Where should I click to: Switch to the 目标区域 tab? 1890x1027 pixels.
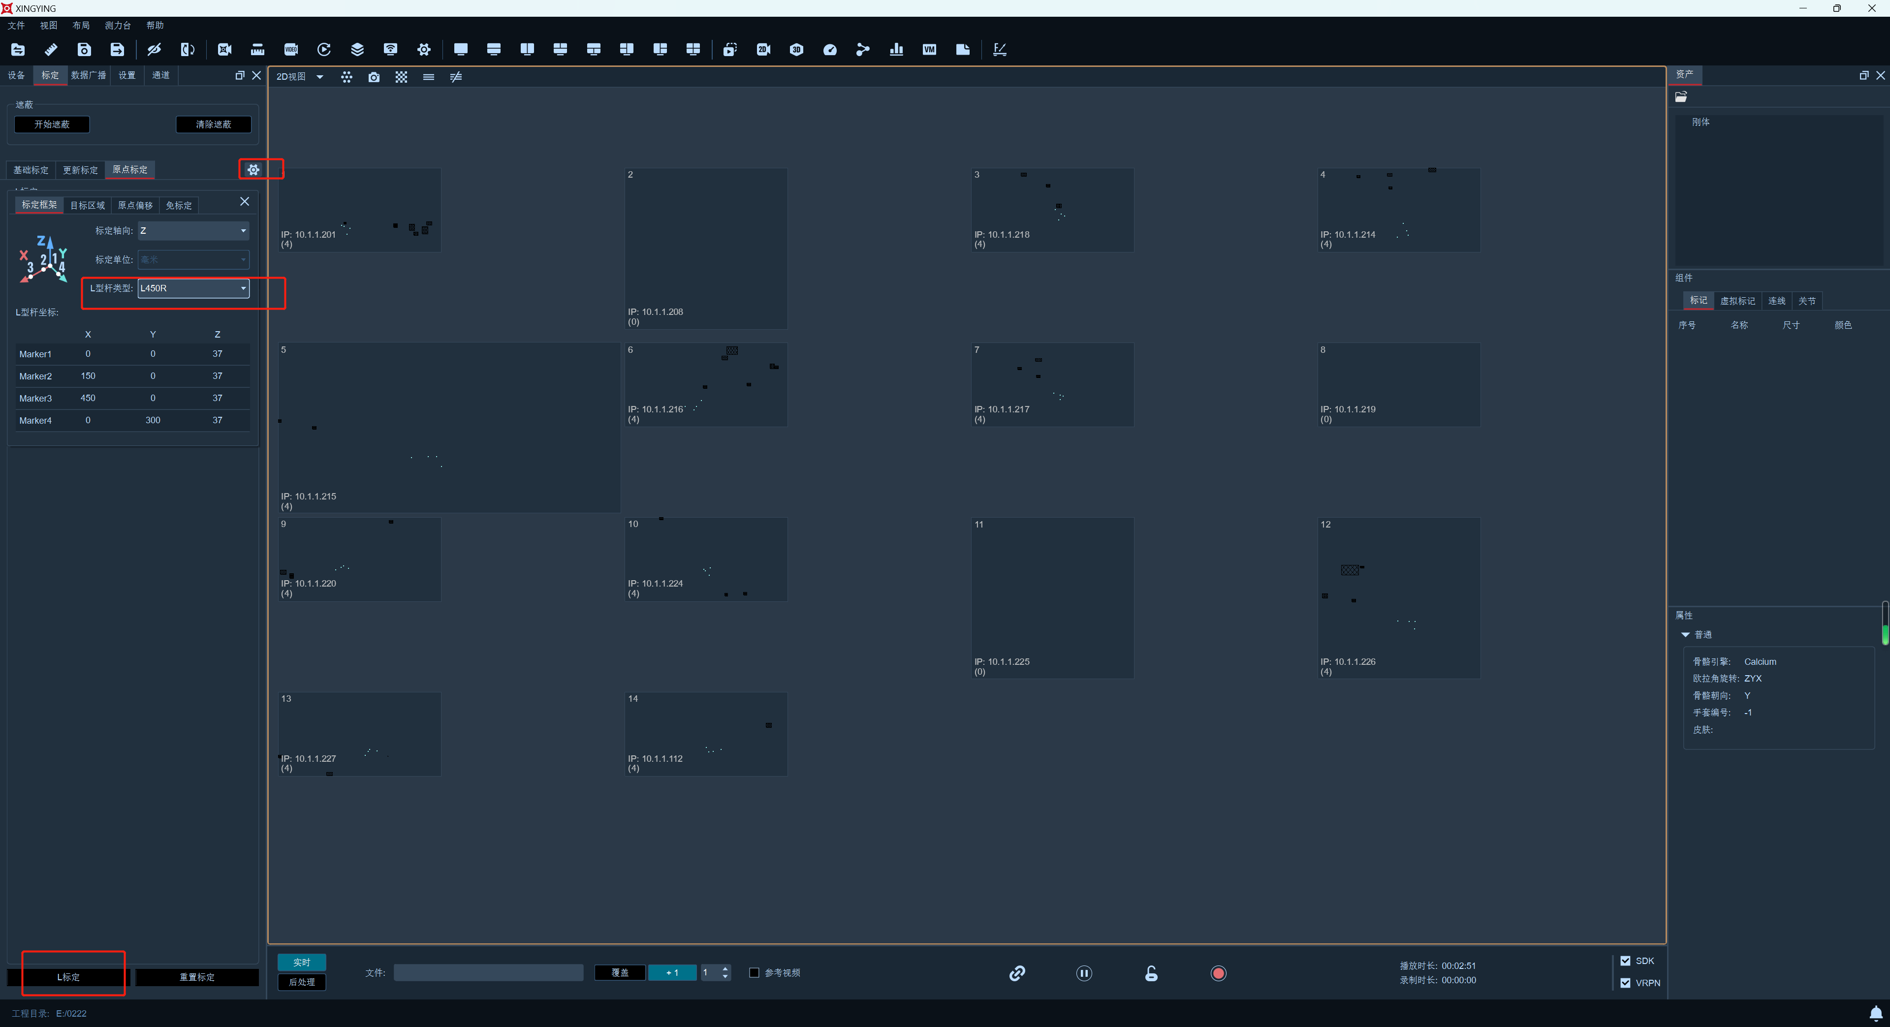tap(87, 205)
